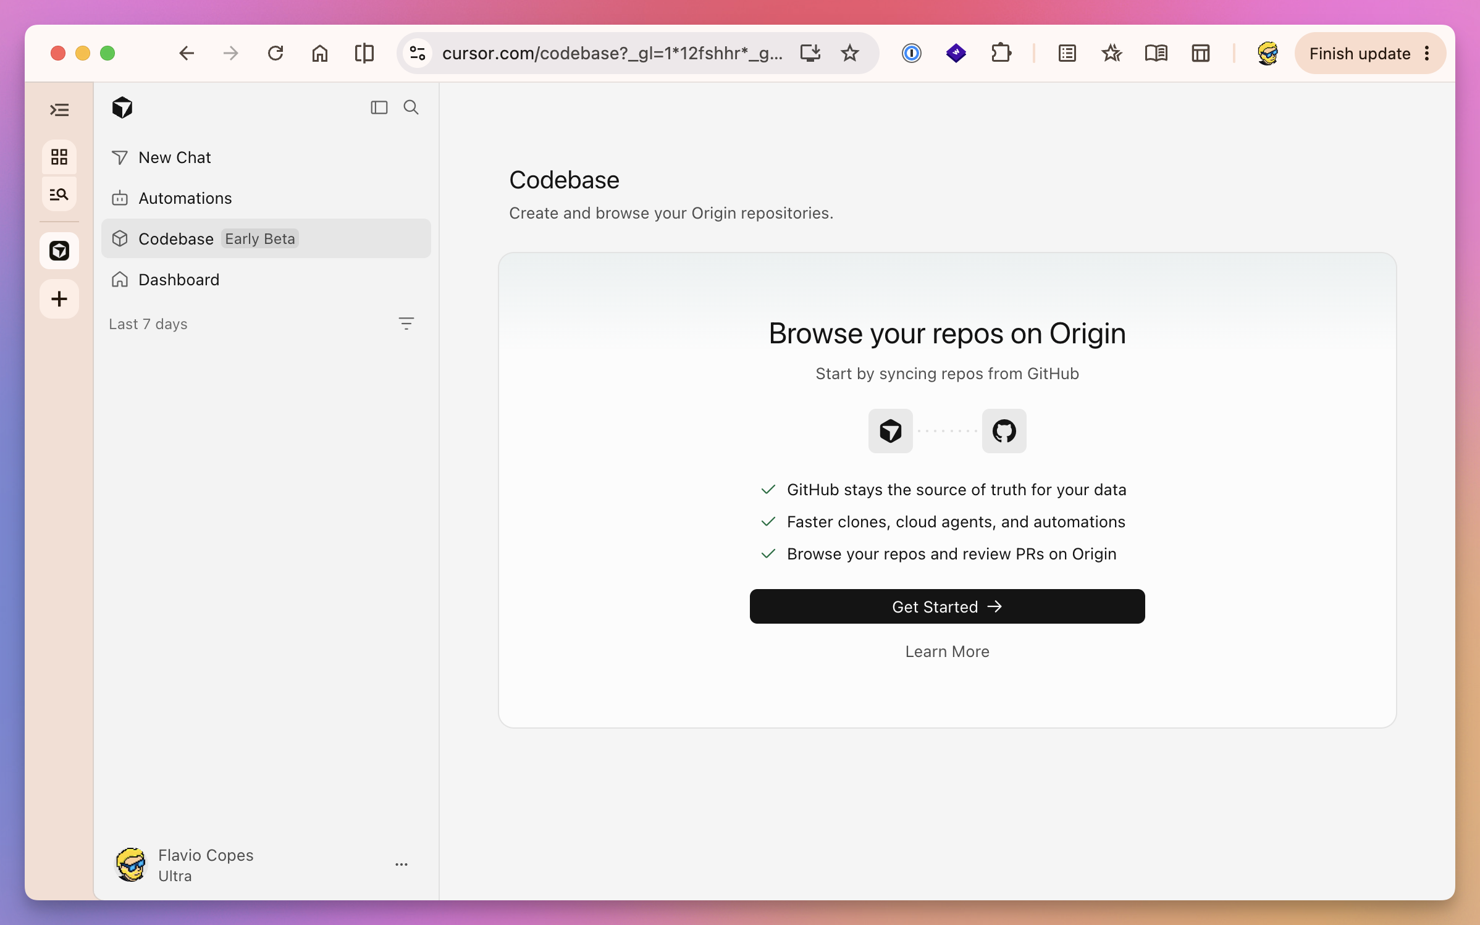Click the address bar URL
Screen dimensions: 1480x925
(612, 54)
